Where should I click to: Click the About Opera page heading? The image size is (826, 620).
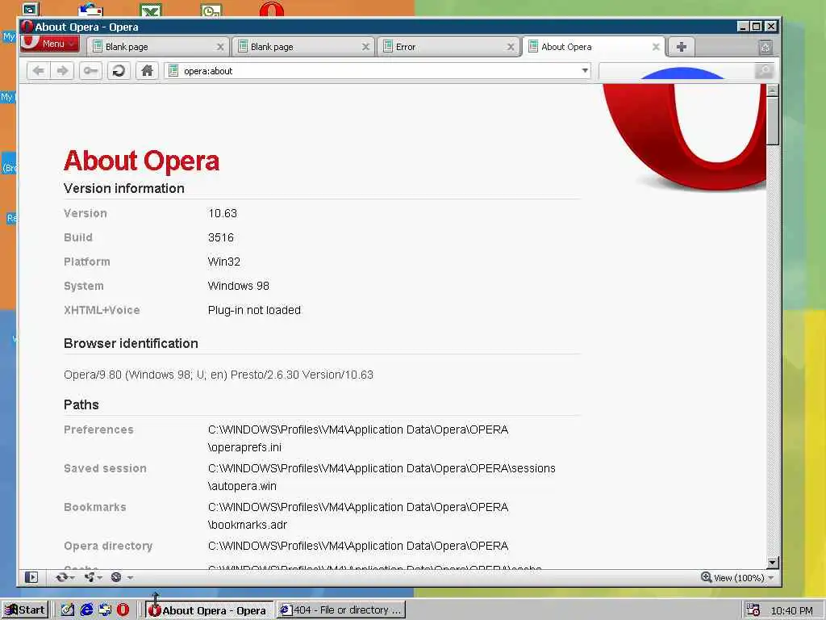pyautogui.click(x=141, y=161)
